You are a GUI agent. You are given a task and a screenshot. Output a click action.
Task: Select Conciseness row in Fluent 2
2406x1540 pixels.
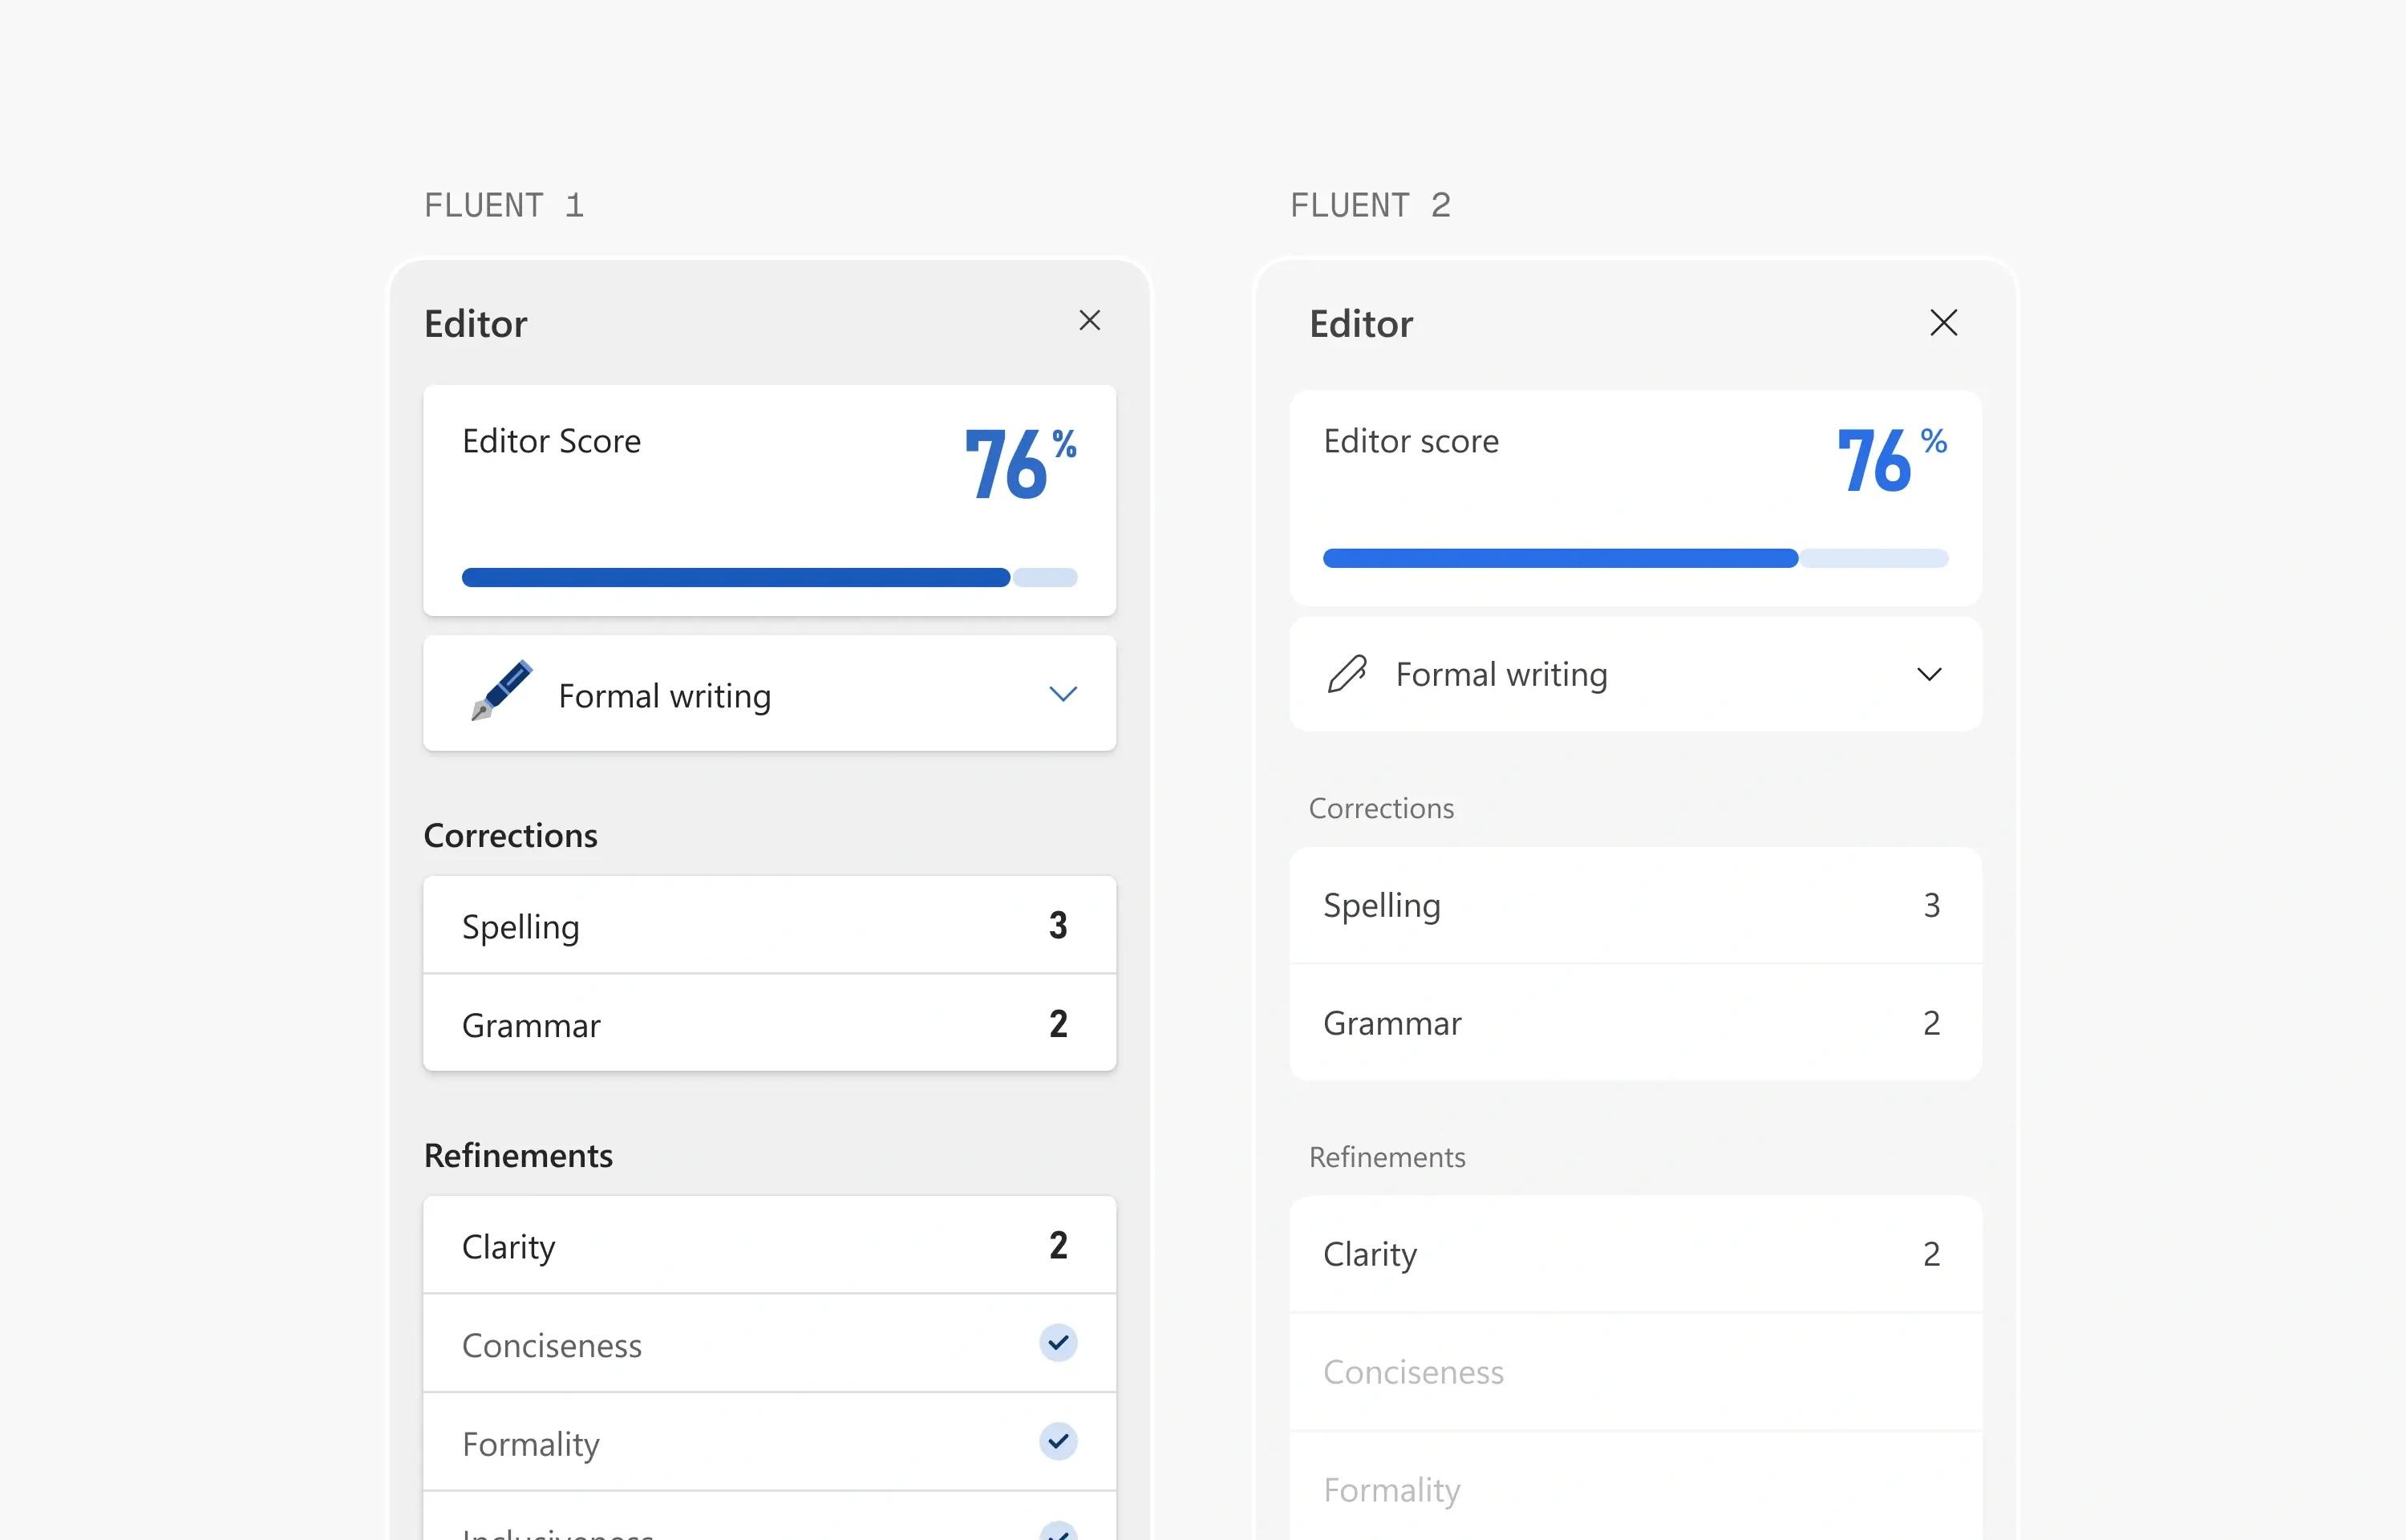tap(1634, 1372)
